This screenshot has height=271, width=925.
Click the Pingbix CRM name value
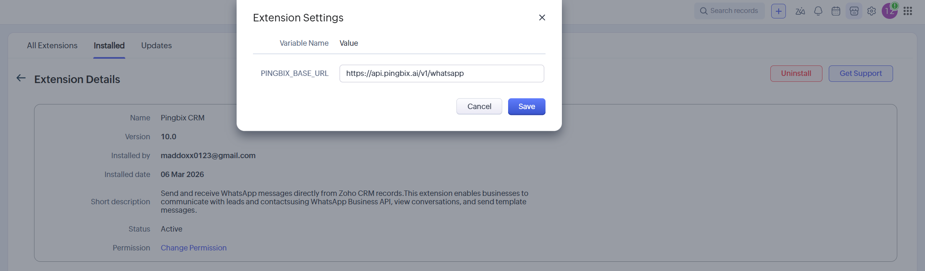pos(182,118)
